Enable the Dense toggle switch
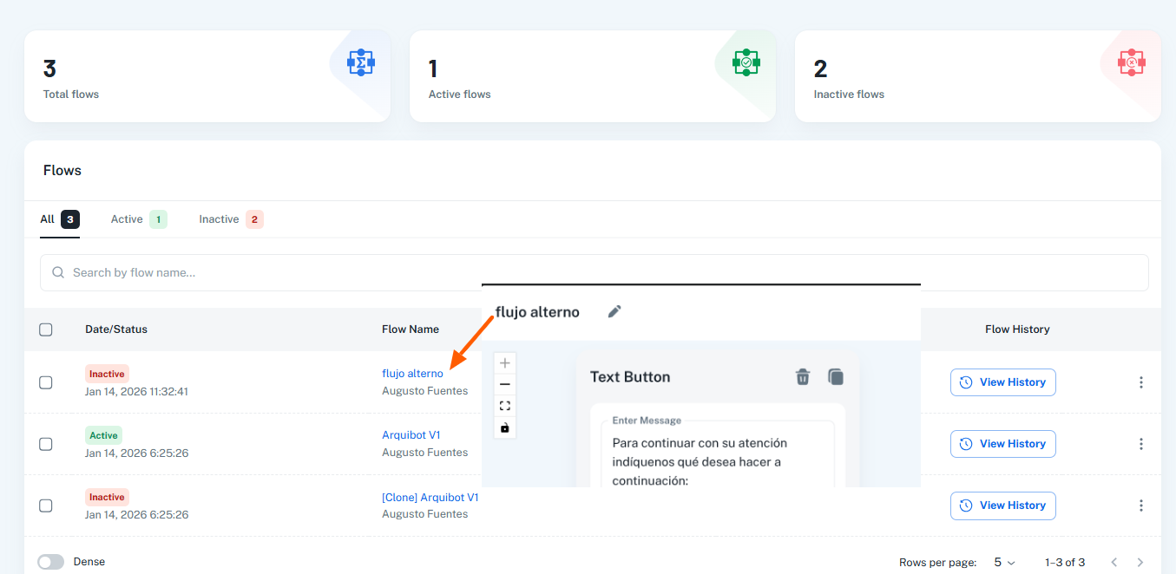1176x574 pixels. [51, 562]
